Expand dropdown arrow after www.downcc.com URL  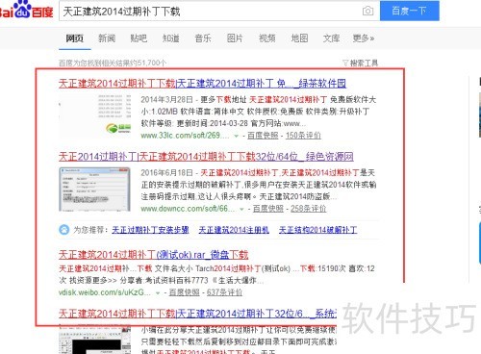pyautogui.click(x=241, y=209)
